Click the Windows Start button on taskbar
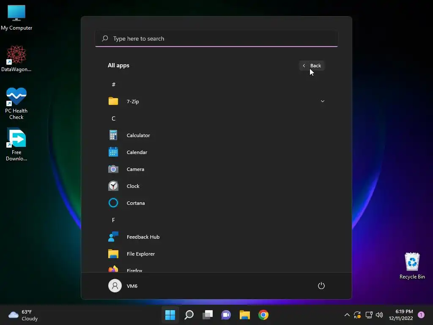Screen dimensions: 433x325 [x=170, y=315]
